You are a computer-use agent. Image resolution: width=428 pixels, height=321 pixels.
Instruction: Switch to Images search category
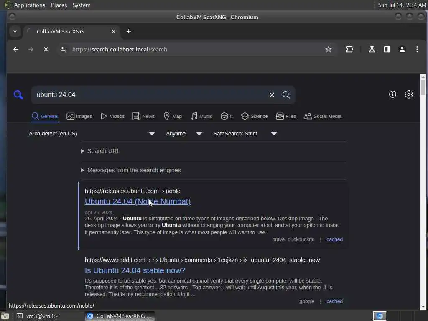79,116
